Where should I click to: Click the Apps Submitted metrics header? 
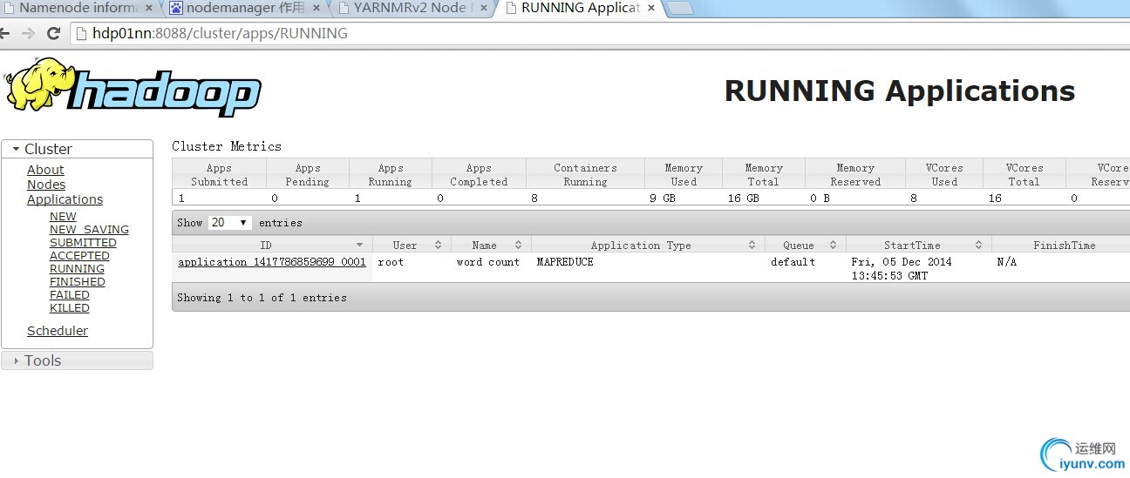220,175
